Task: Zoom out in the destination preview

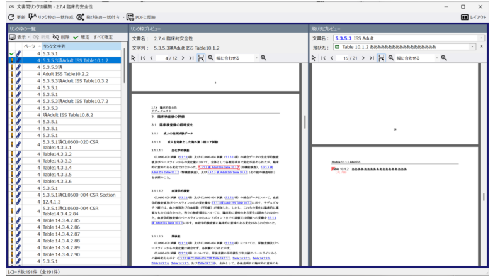Action: 391,58
